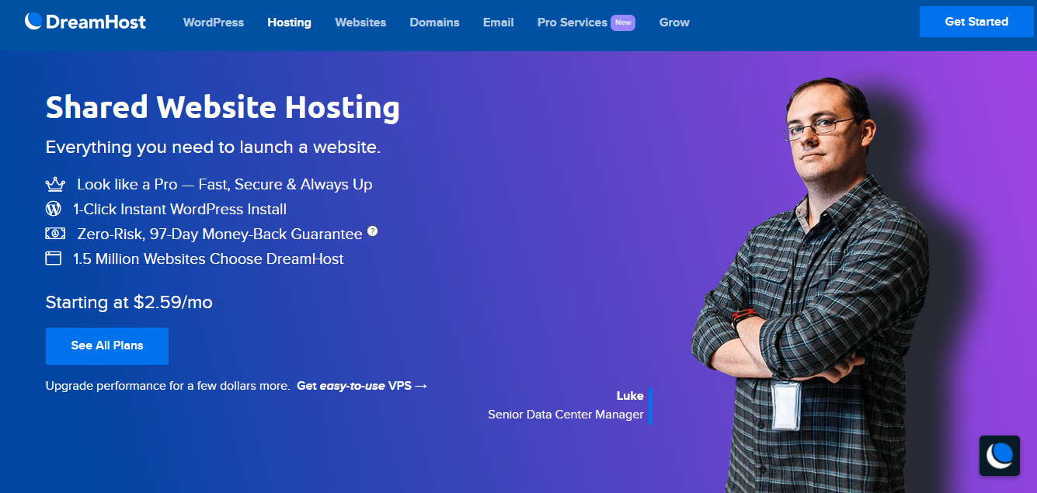Click the New badge beside Pro Services
This screenshot has height=493, width=1037.
623,23
